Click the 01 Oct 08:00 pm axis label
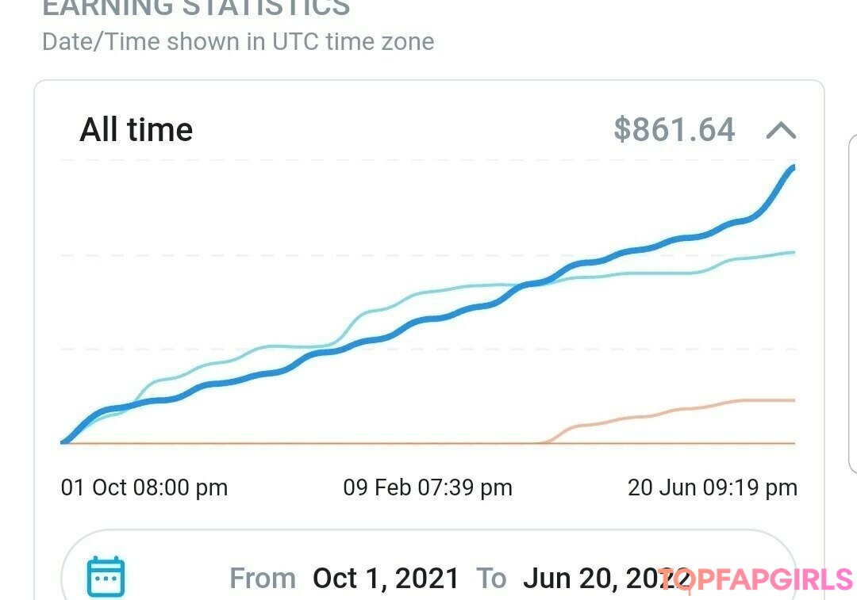857x600 pixels. [x=144, y=487]
